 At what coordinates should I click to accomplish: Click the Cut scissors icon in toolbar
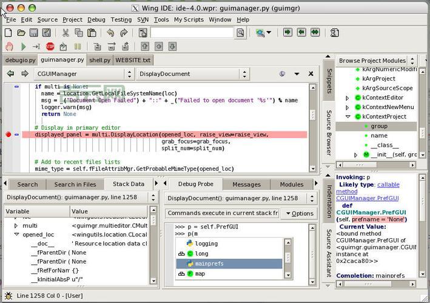click(x=64, y=33)
